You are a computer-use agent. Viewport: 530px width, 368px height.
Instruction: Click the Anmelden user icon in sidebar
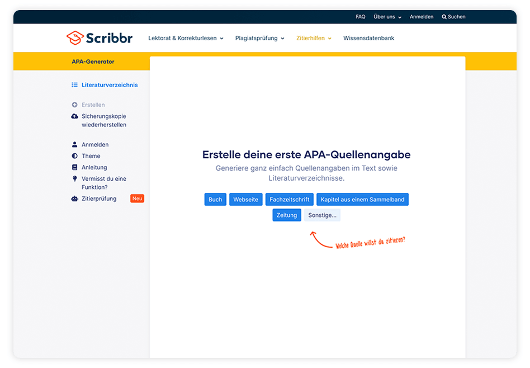75,144
